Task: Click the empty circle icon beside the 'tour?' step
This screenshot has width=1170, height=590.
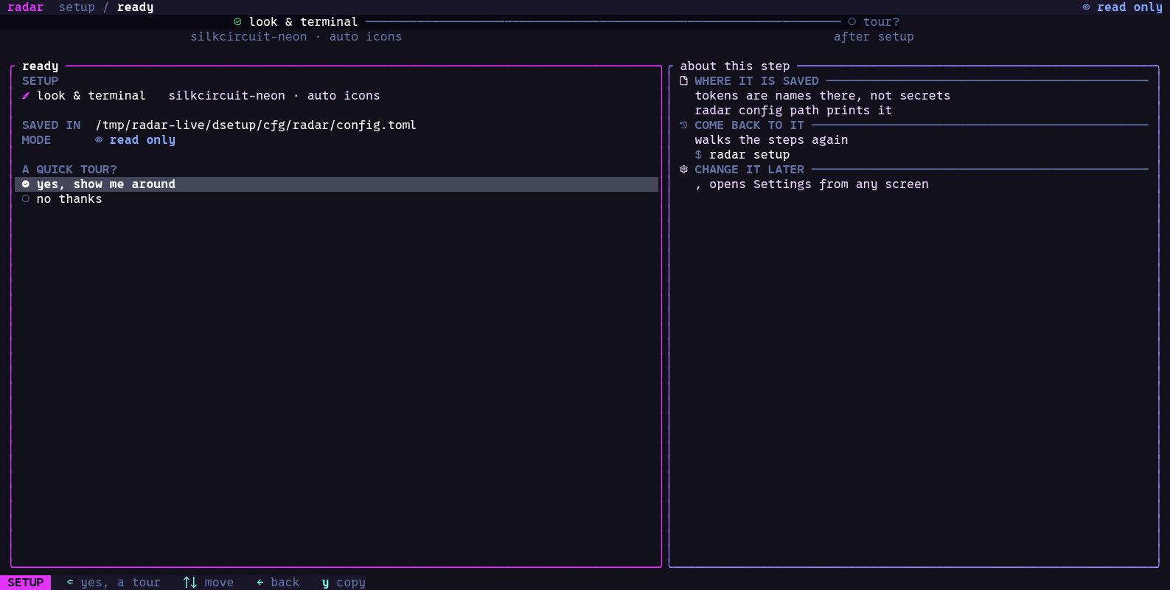Action: pyautogui.click(x=852, y=22)
